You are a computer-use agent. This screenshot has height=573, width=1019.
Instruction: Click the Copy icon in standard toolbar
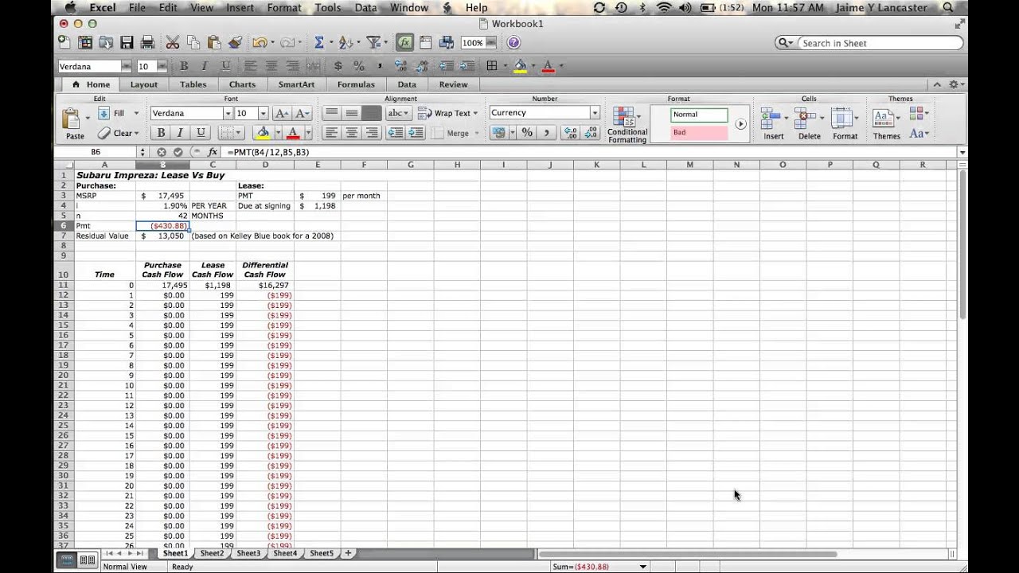point(193,43)
